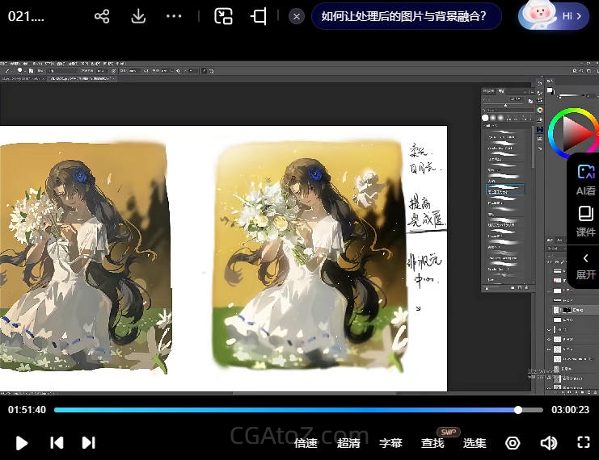Open the 倍速 playback speed menu

306,443
